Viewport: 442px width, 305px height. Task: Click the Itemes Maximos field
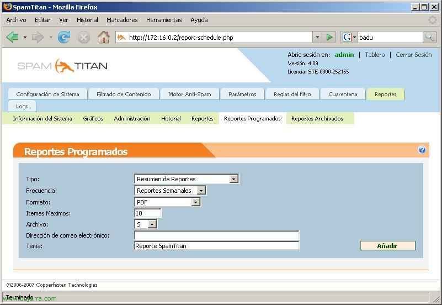[x=148, y=213]
